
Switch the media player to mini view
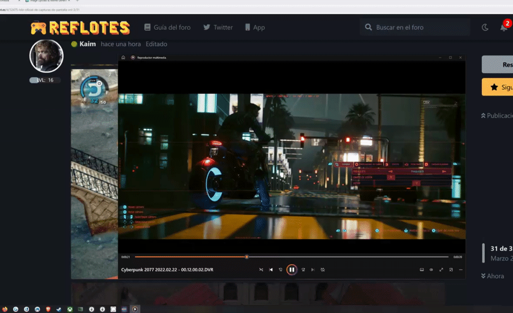point(451,270)
